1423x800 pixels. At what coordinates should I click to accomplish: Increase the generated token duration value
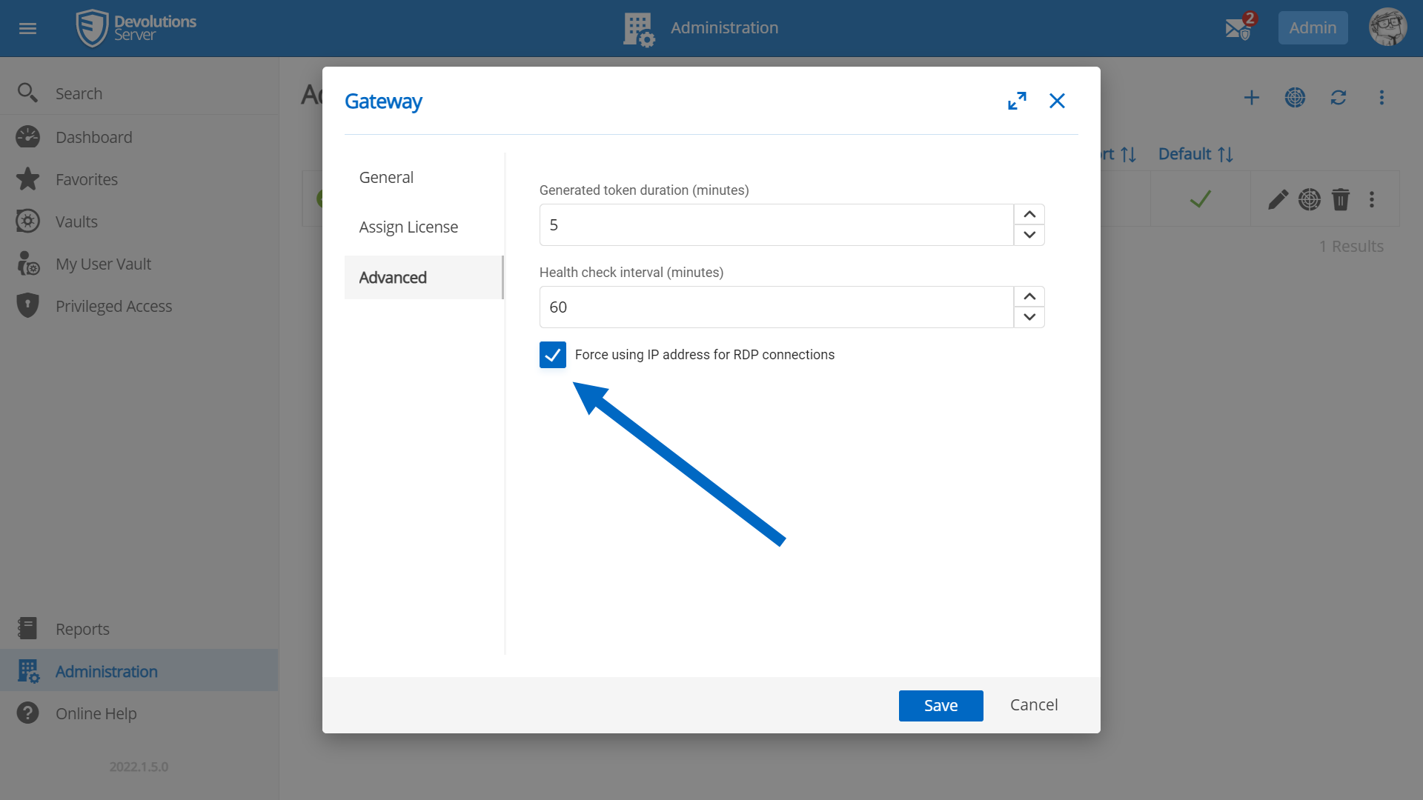(1029, 214)
